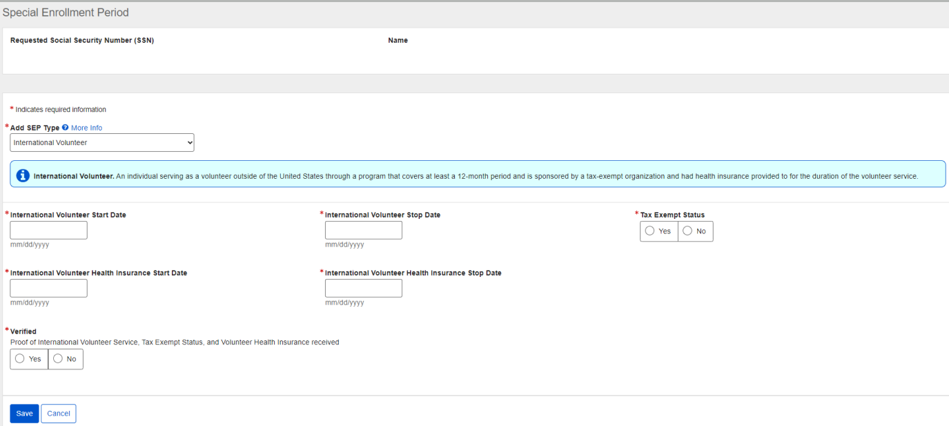Mark Verified as Yes

click(29, 359)
